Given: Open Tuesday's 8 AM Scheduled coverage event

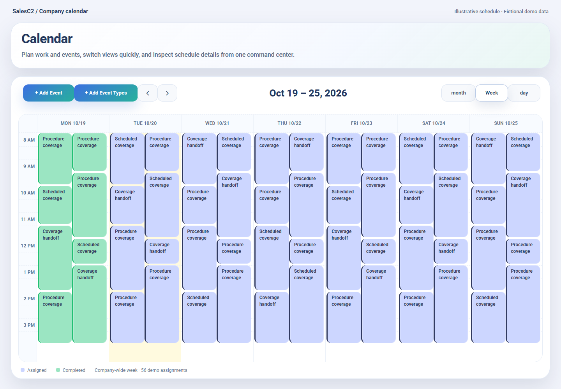Looking at the screenshot, I should (127, 159).
